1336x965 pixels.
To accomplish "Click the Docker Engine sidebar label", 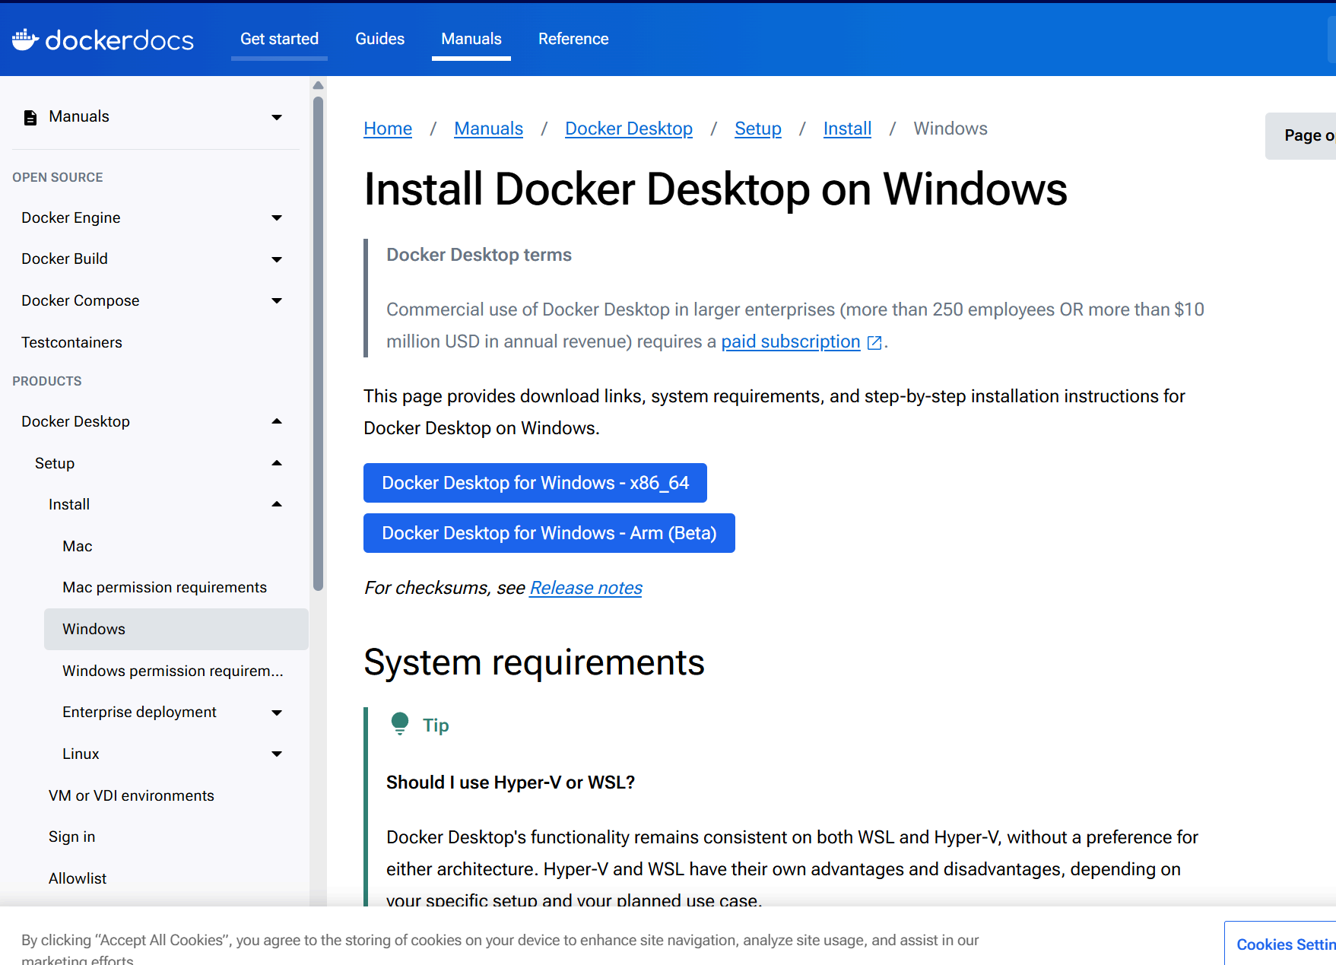I will click(71, 217).
